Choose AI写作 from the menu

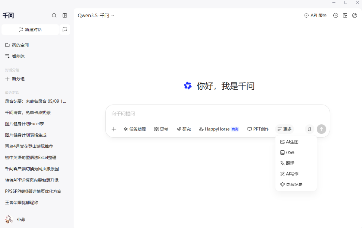296,174
